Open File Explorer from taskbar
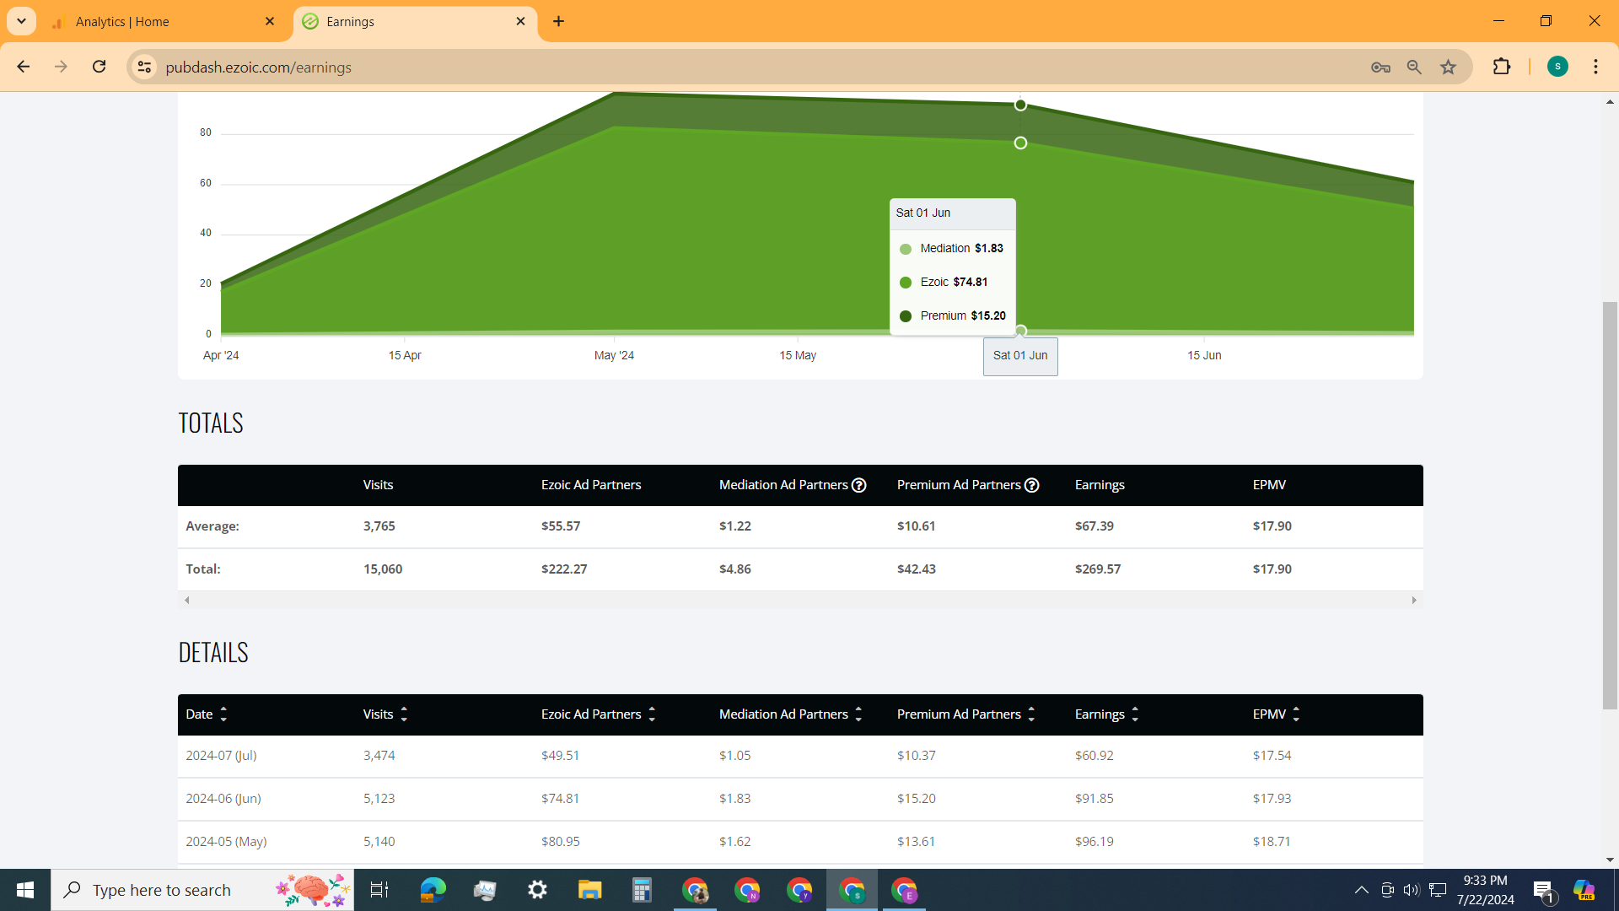The height and width of the screenshot is (911, 1619). 589,890
